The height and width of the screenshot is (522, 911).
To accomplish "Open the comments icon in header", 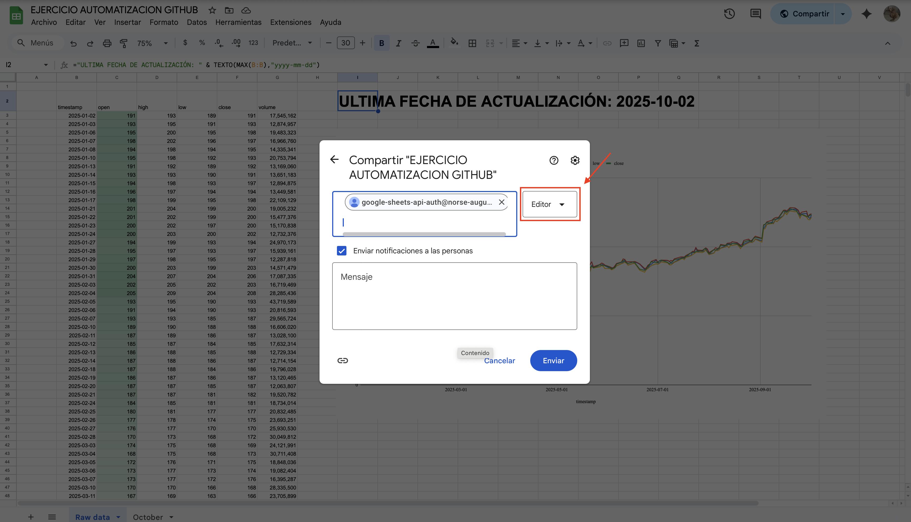I will [755, 14].
